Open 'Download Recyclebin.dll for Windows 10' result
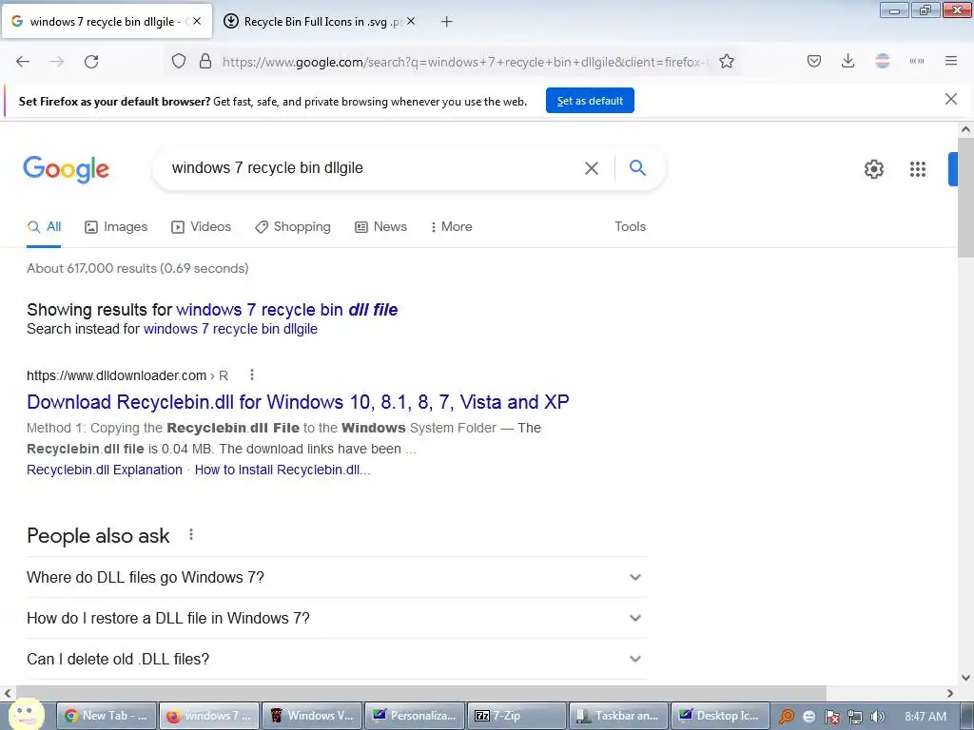The image size is (974, 730). [x=298, y=402]
